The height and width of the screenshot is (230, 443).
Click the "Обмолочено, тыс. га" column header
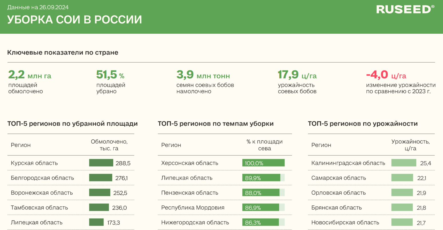(x=109, y=145)
